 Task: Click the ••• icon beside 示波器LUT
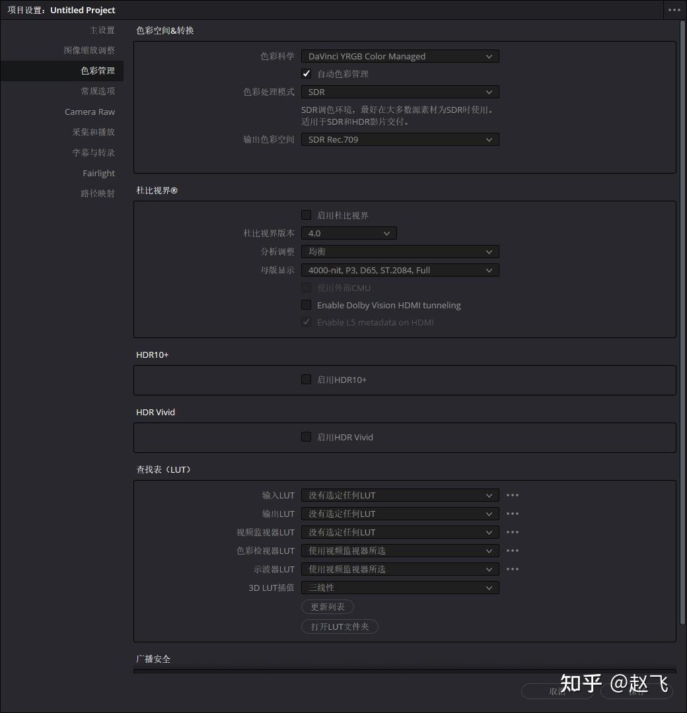click(513, 568)
